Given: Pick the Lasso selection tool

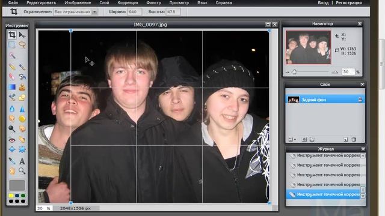Looking at the screenshot, I should (x=22, y=45).
